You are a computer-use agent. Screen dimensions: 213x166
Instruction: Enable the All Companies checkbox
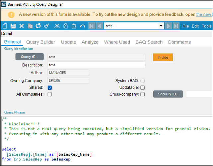tap(50, 94)
